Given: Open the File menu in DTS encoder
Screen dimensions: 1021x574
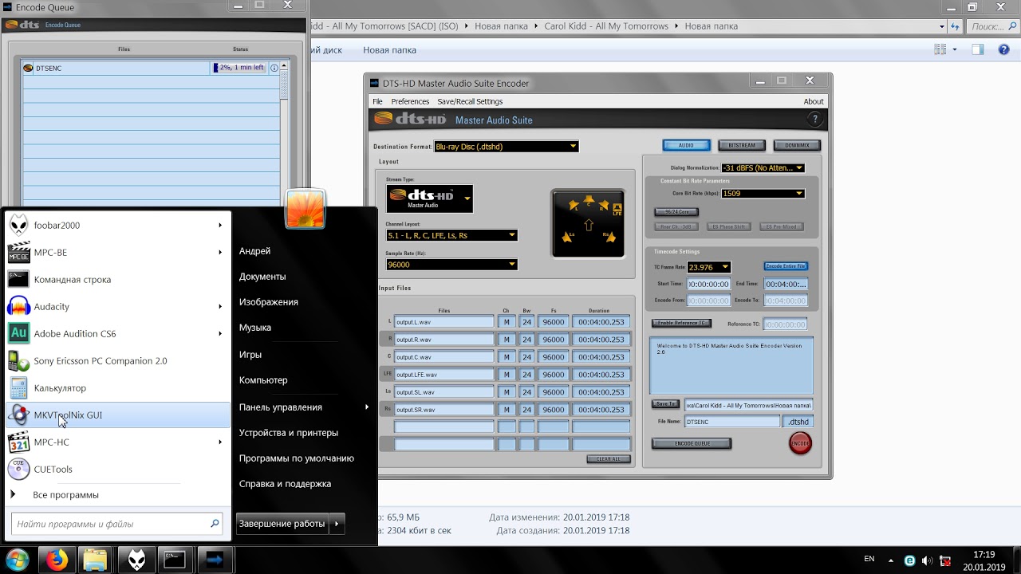Looking at the screenshot, I should point(378,101).
